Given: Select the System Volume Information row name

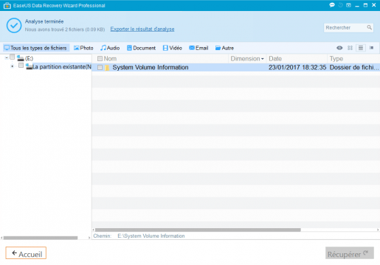Looking at the screenshot, I should (x=151, y=68).
